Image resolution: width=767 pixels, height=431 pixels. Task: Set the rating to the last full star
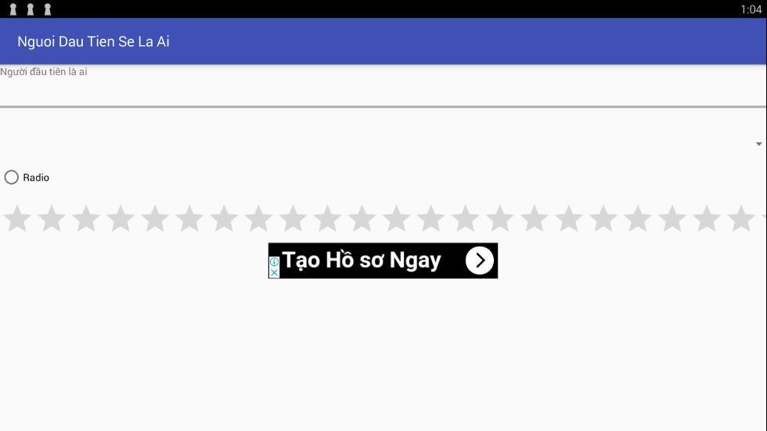pyautogui.click(x=741, y=218)
